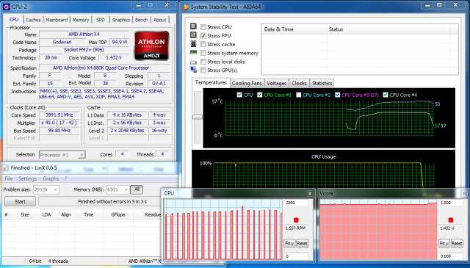Viewport: 470px width, 268px height.
Task: Enable Stress GPU(s) checkbox
Action: click(x=203, y=70)
